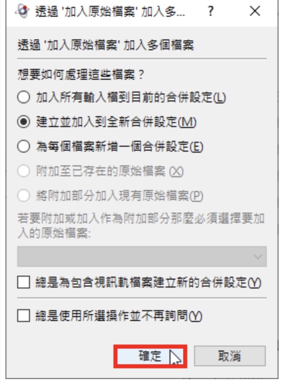Open the greyed source file combo box

141,256
